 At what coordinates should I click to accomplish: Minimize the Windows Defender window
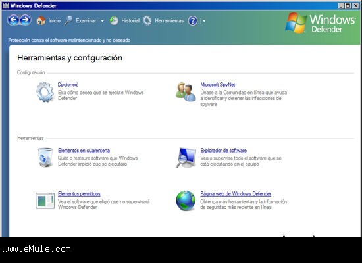(340, 5)
